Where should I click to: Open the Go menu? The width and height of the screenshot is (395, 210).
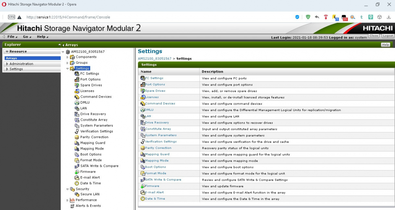click(x=27, y=37)
